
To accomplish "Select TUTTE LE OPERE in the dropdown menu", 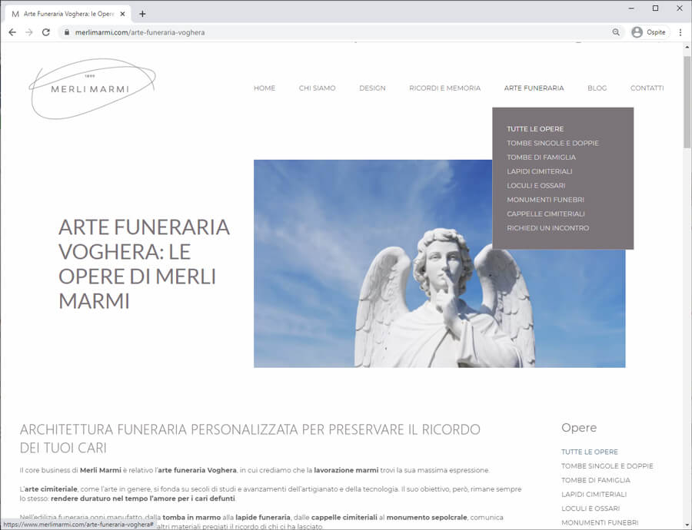I will point(535,129).
